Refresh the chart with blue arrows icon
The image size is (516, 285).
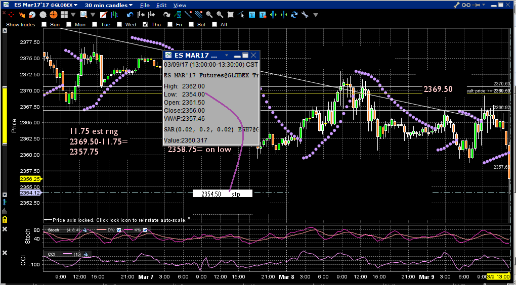point(294,15)
